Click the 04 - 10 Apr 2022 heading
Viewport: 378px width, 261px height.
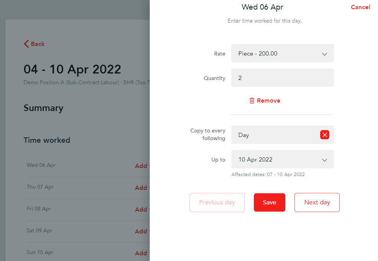coord(72,69)
